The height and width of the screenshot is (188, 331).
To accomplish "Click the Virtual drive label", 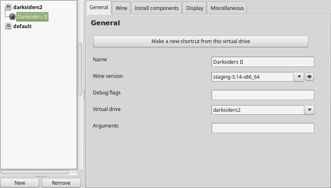I will click(x=106, y=109).
